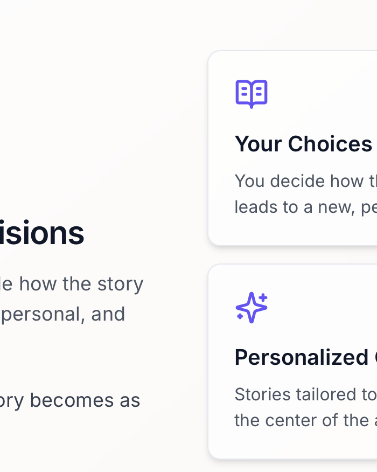Screen dimensions: 377x472
Task: Click the open book icon
Action: pos(251,94)
